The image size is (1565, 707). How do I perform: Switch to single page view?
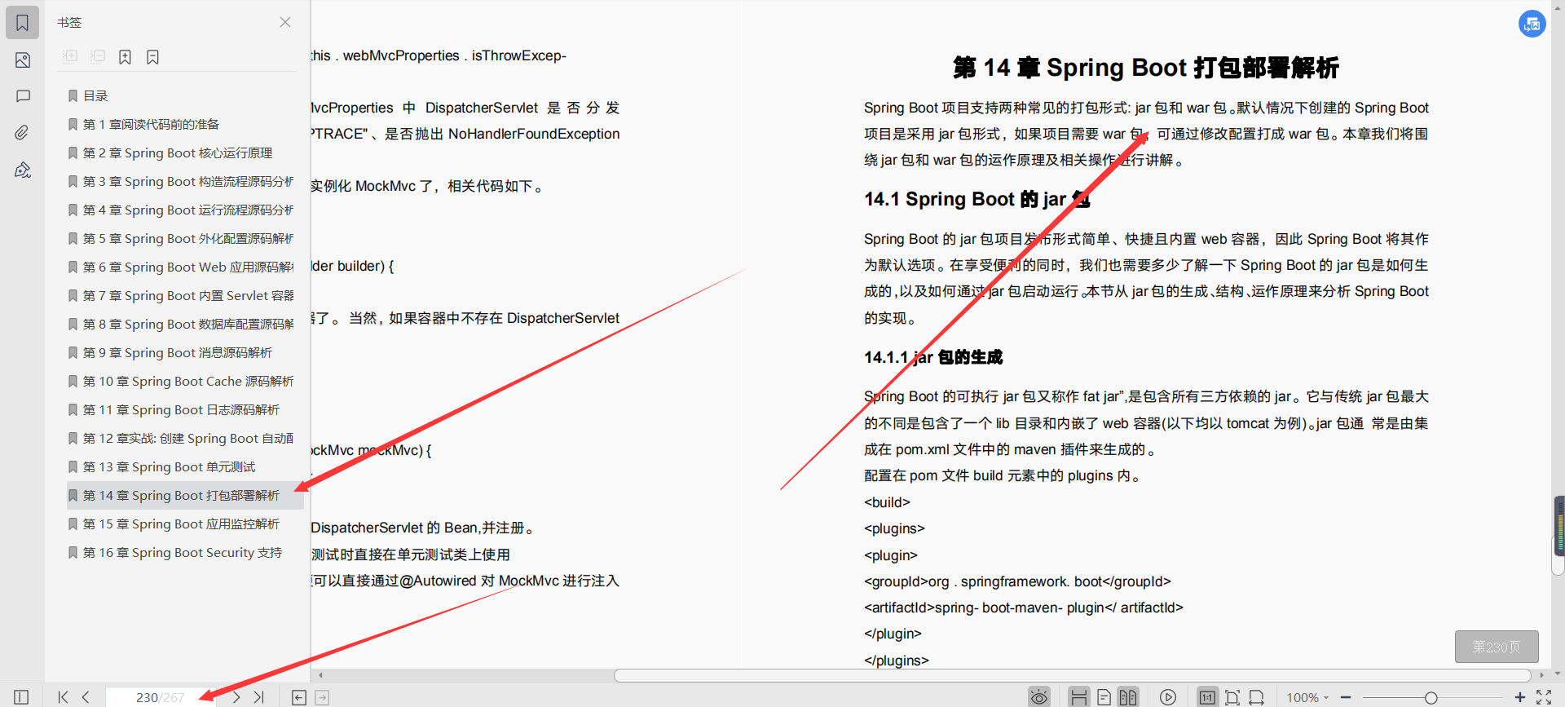tap(1104, 697)
